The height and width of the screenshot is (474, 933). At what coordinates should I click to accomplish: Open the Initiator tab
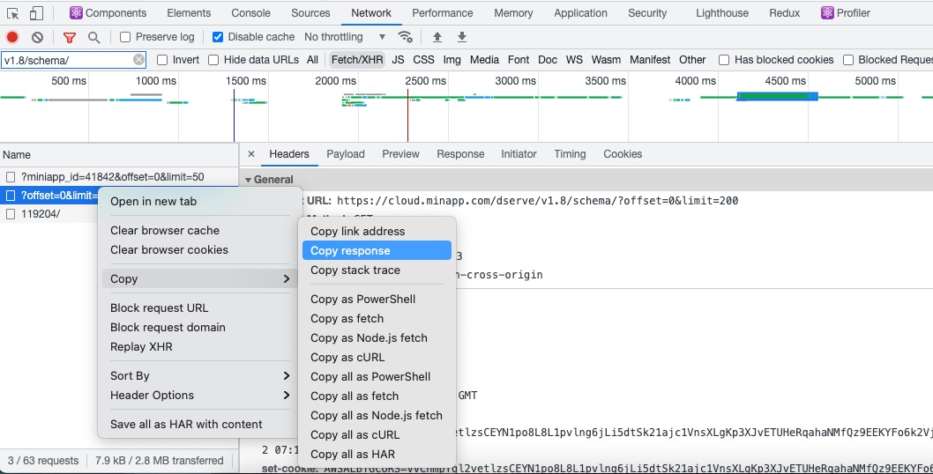(519, 154)
